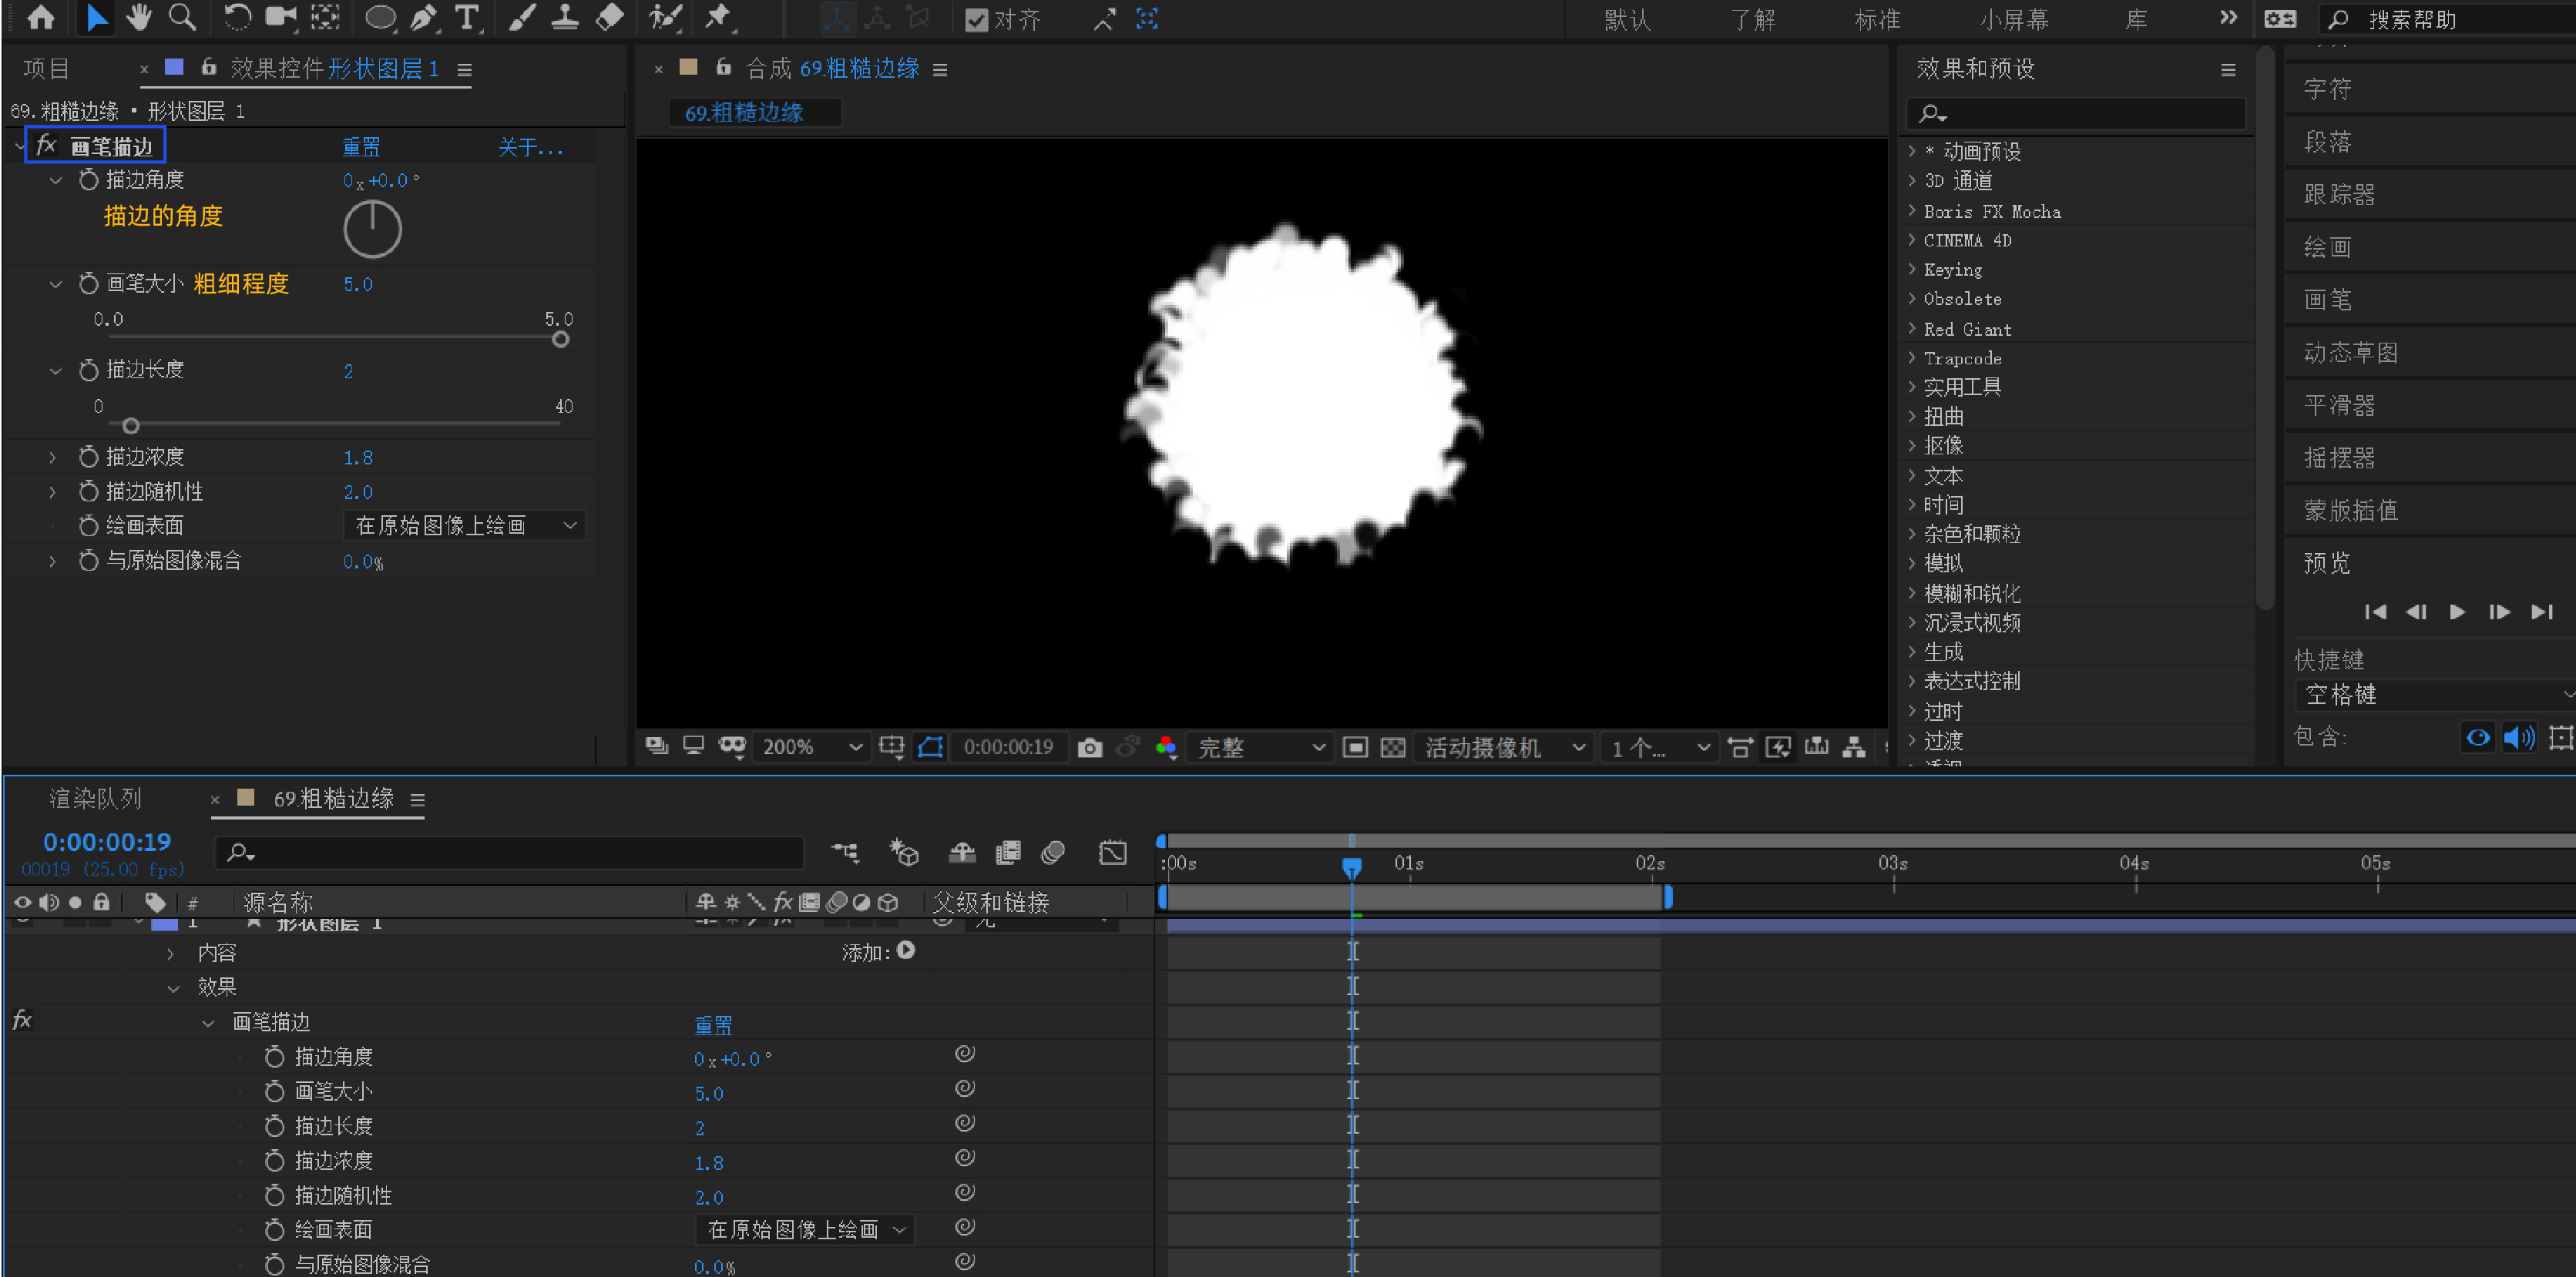The height and width of the screenshot is (1277, 2576).
Task: Select the Eraser tool
Action: pyautogui.click(x=609, y=17)
